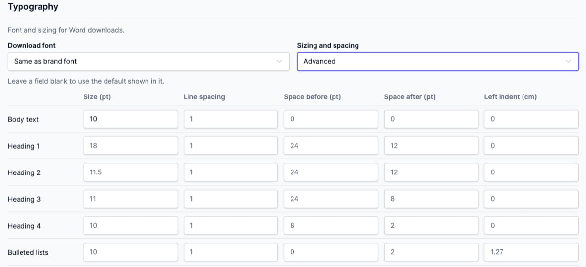Click 'Font and sizing for Word downloads' text
The height and width of the screenshot is (267, 586).
click(66, 30)
